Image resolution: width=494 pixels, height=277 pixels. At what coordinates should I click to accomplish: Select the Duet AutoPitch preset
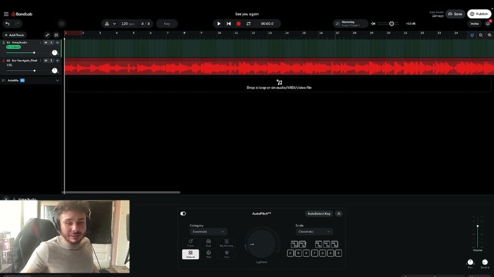click(209, 243)
